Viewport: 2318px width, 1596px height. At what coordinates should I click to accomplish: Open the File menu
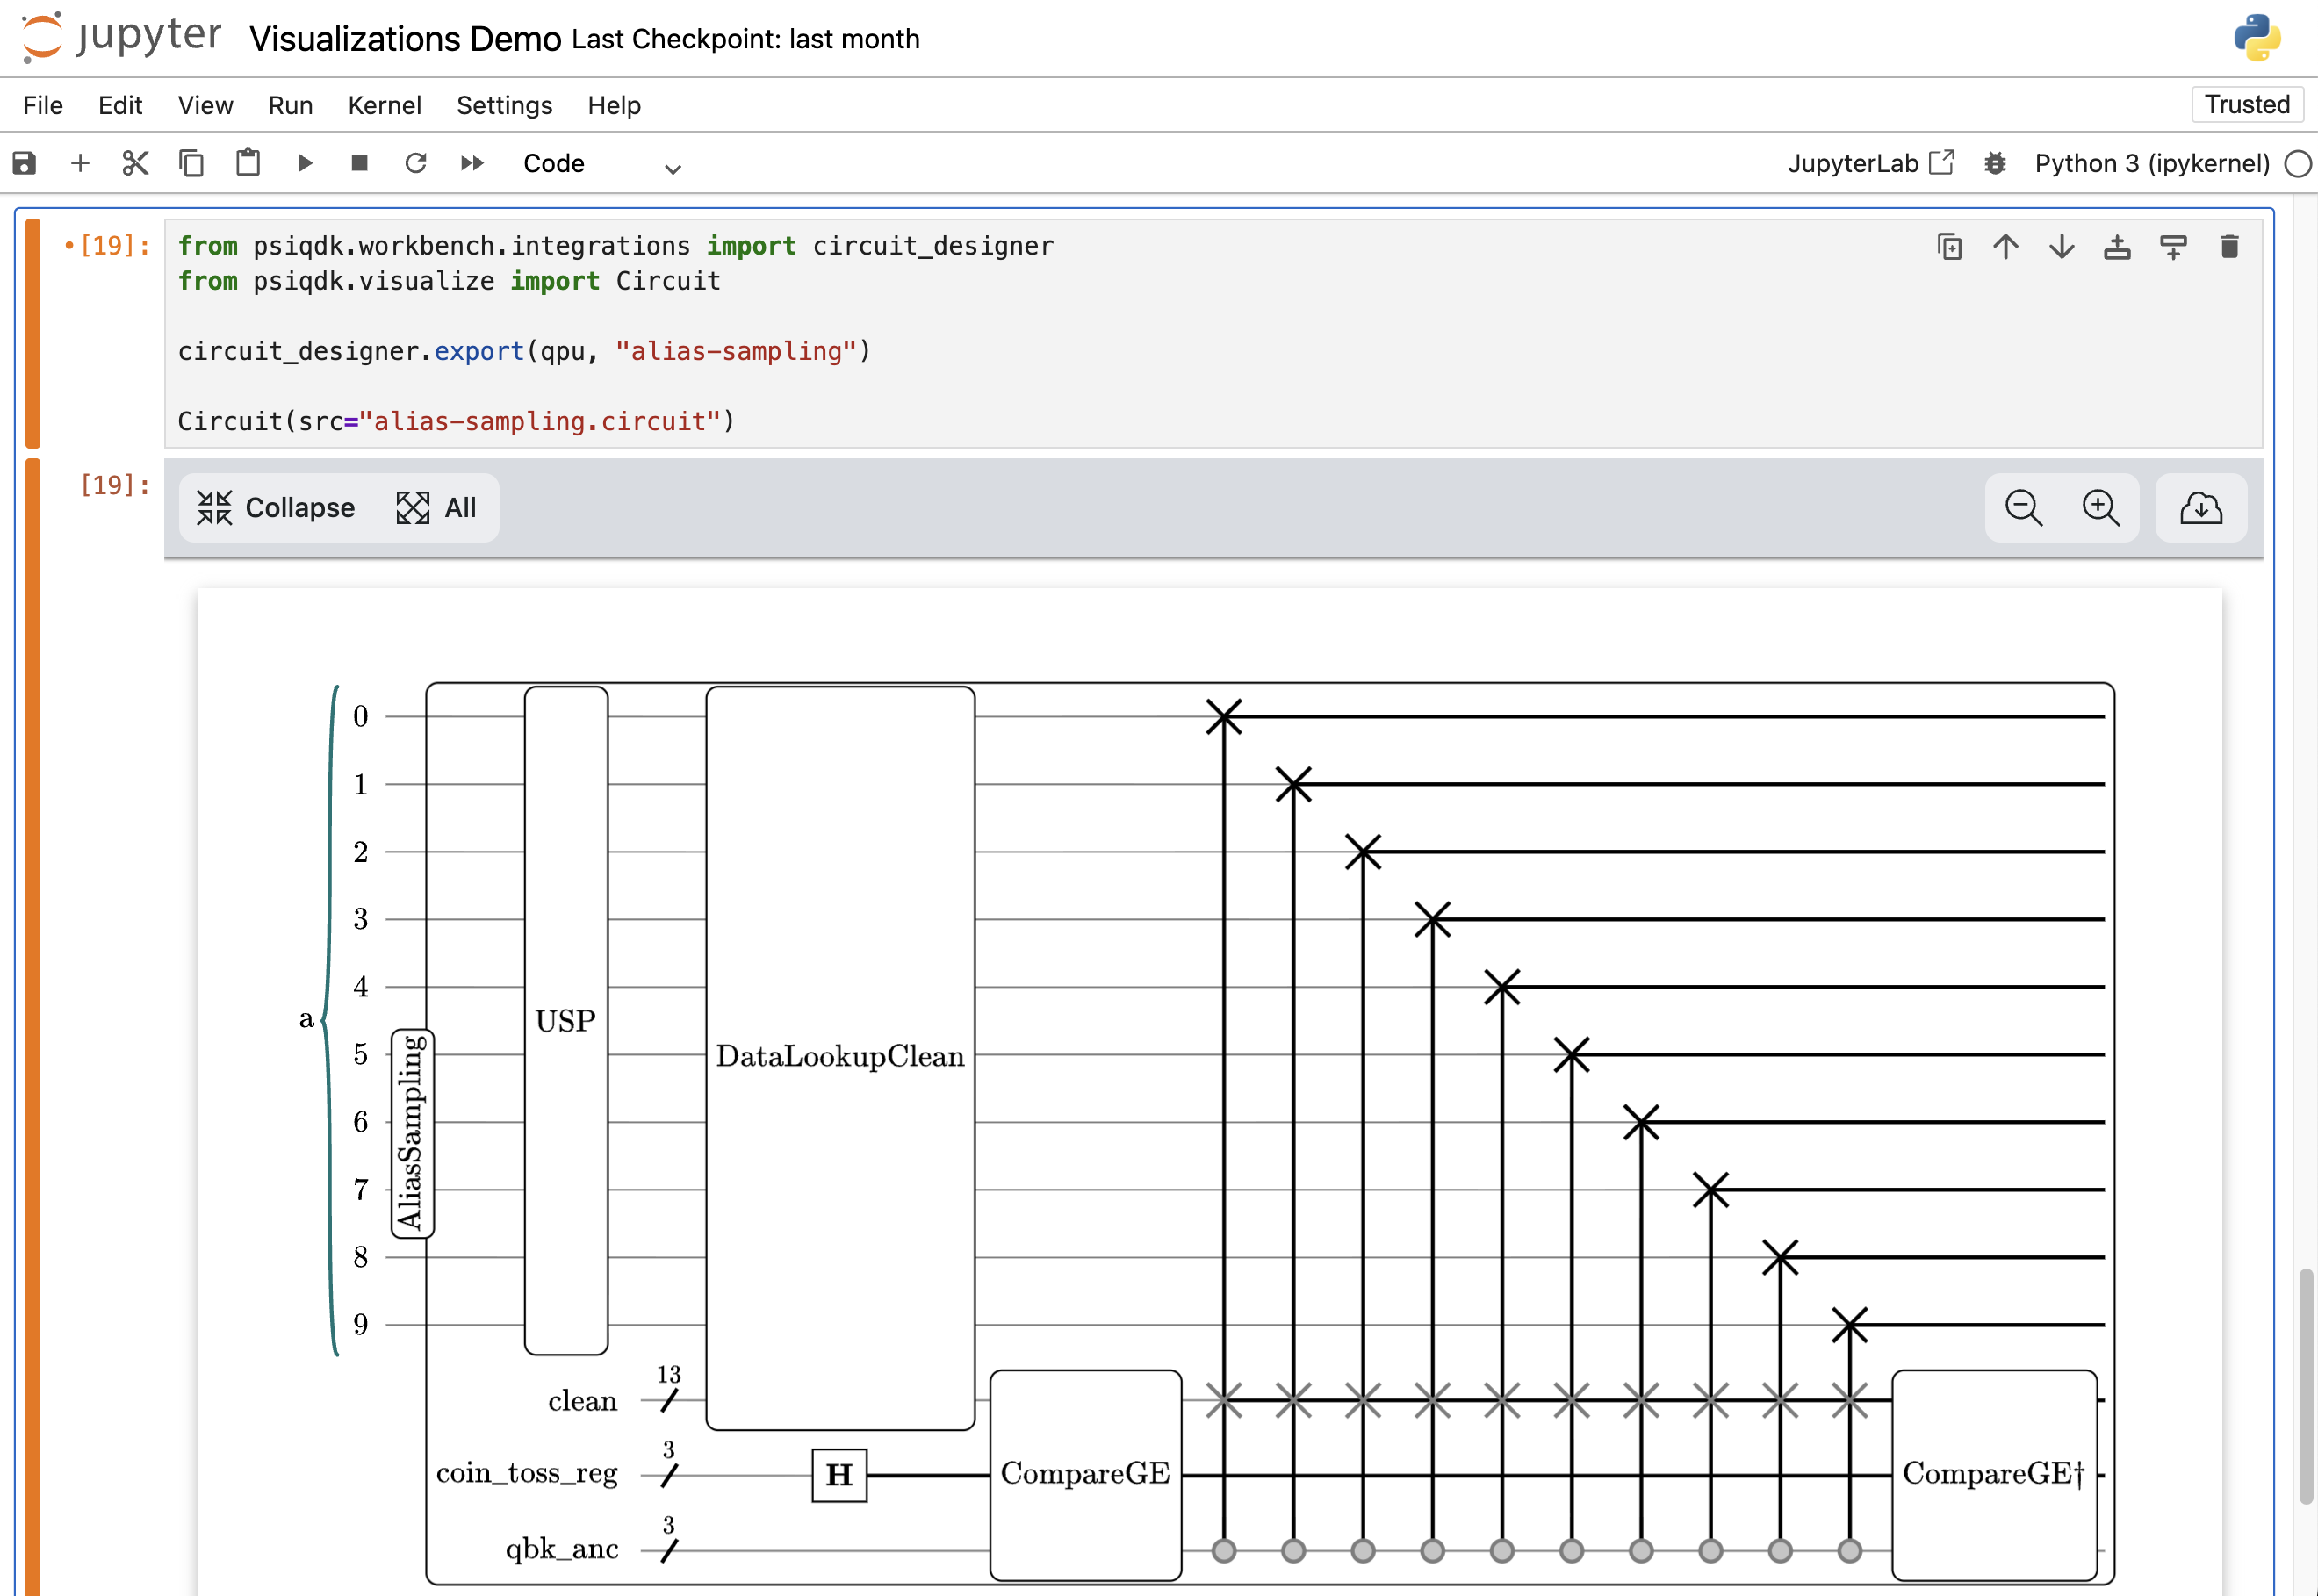(43, 105)
